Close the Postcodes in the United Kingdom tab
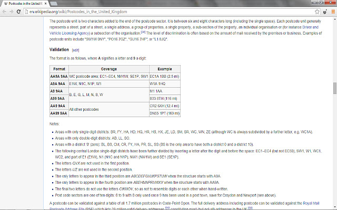 tap(46, 4)
